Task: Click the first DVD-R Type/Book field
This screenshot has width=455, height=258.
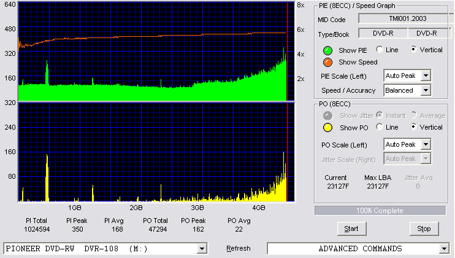Action: 383,33
